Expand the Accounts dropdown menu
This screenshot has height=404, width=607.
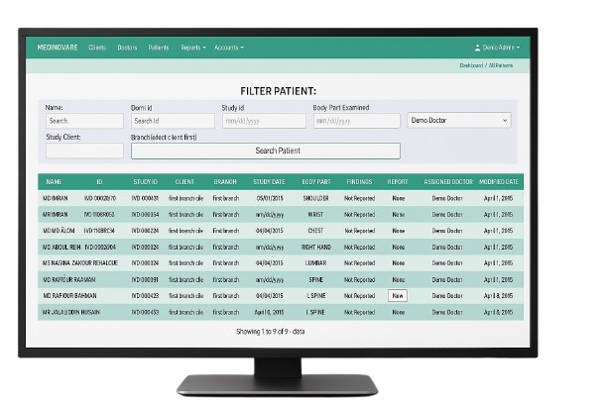[x=228, y=48]
